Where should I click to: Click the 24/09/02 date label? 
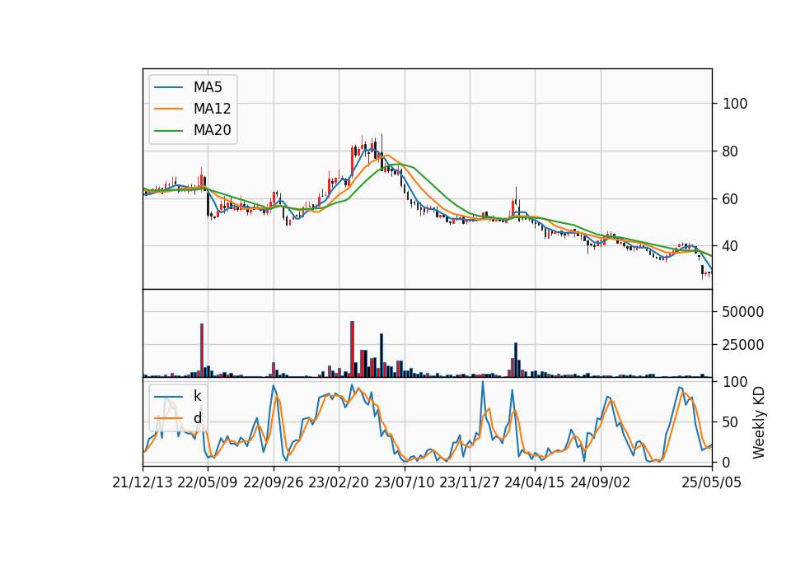[601, 483]
